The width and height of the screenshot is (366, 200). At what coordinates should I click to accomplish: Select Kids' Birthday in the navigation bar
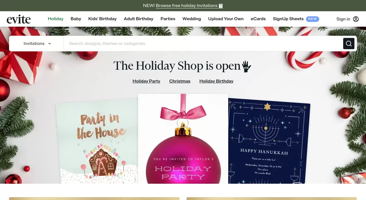point(102,19)
